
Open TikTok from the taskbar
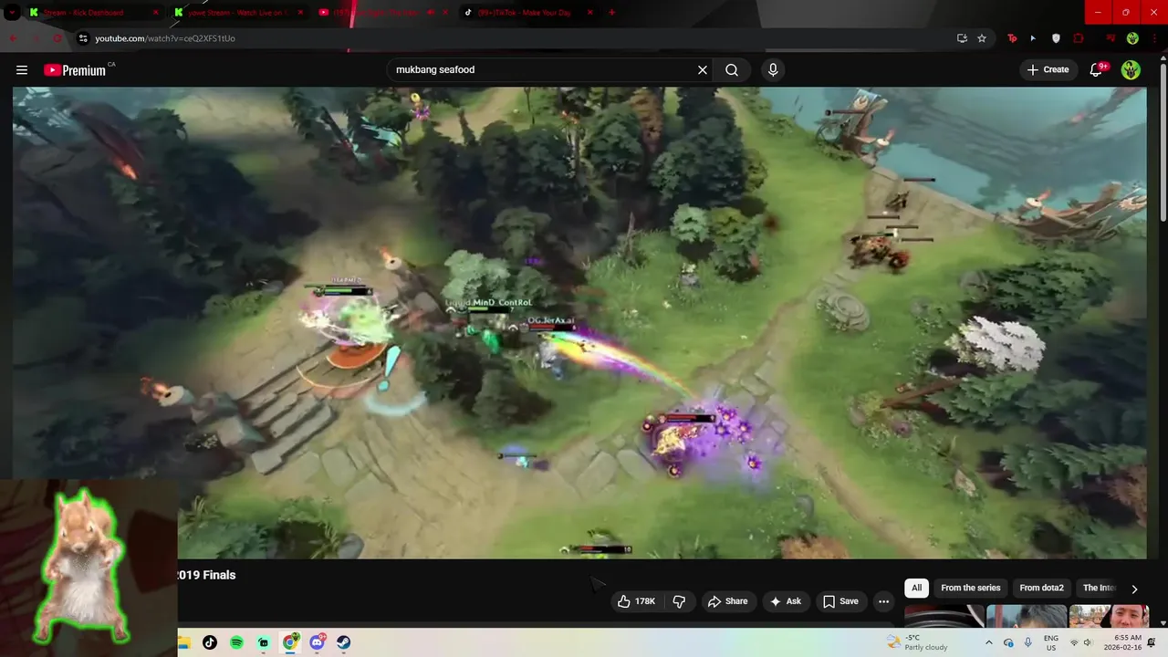click(x=210, y=642)
